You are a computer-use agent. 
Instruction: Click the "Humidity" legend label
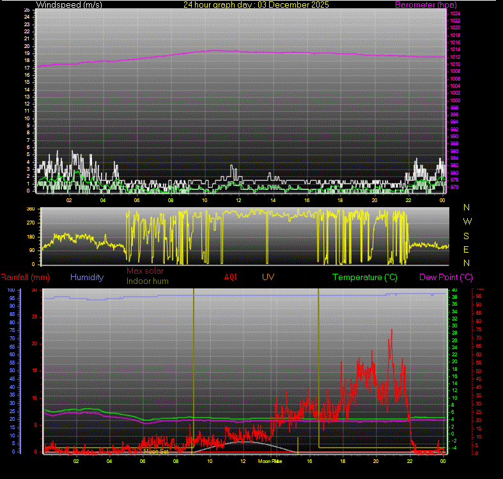pos(87,277)
